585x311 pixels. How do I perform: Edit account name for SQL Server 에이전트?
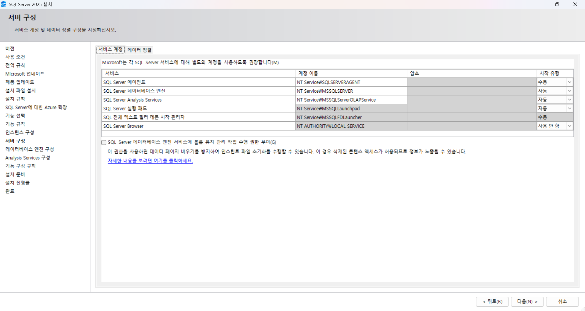pyautogui.click(x=351, y=82)
